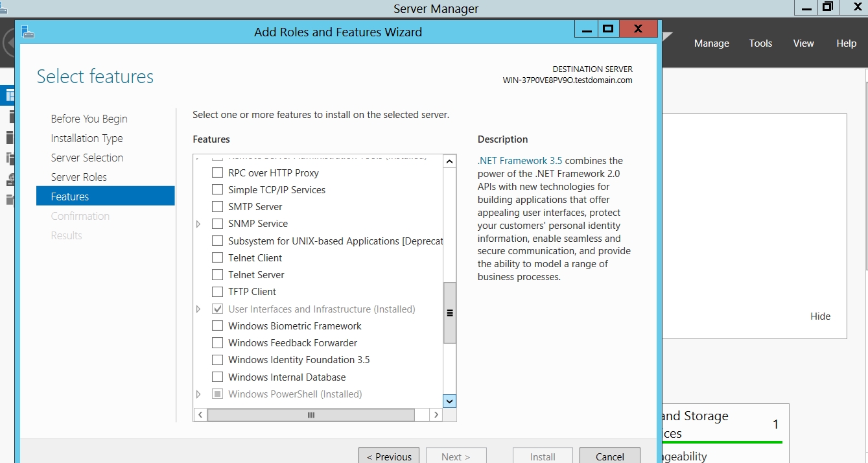
Task: Click the scroll-down arrow of the Features list
Action: pos(449,401)
